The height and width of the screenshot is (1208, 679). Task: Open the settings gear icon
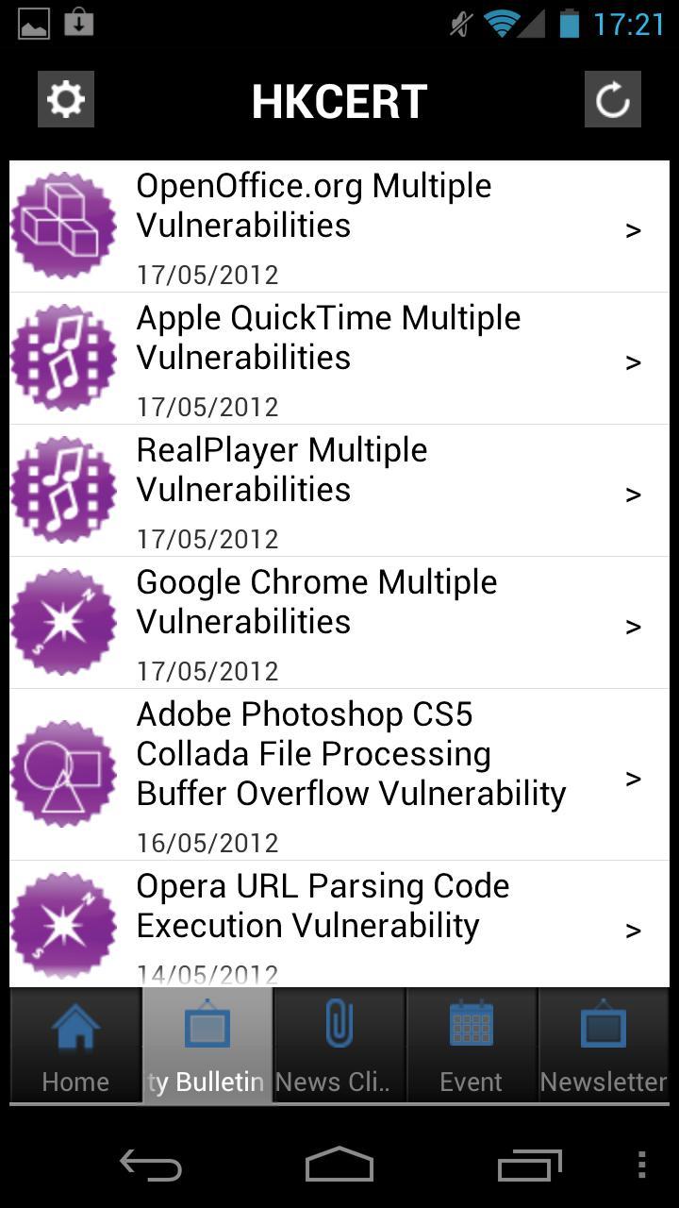coord(66,99)
